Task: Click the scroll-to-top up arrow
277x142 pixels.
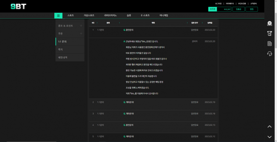Action: tap(269, 126)
